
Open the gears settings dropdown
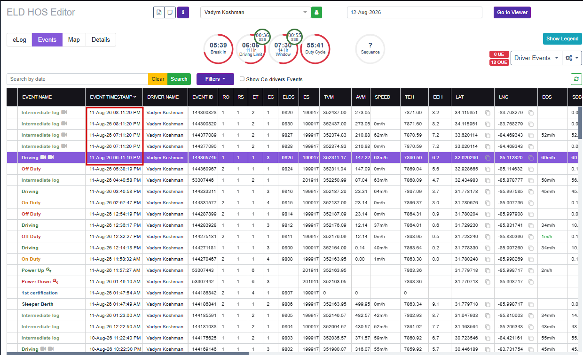(x=572, y=58)
